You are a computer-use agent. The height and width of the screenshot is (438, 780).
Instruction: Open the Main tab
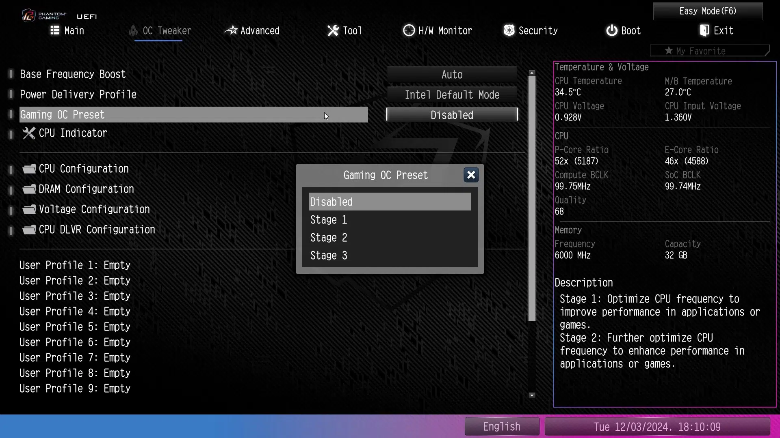[67, 30]
